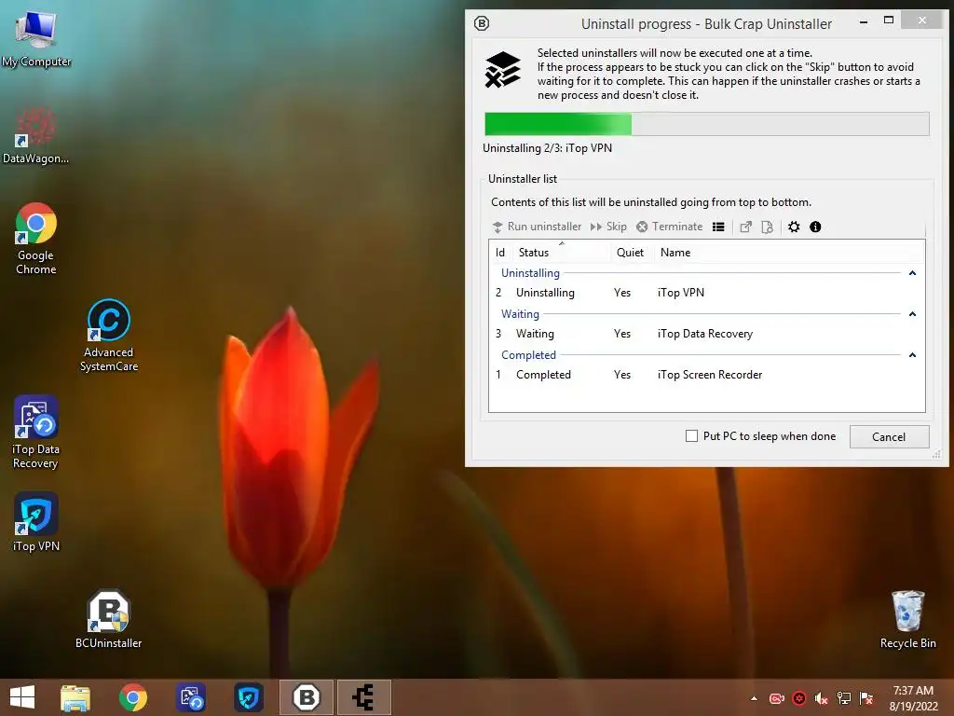Select the iTop VPN uninstalling row

pyautogui.click(x=706, y=293)
